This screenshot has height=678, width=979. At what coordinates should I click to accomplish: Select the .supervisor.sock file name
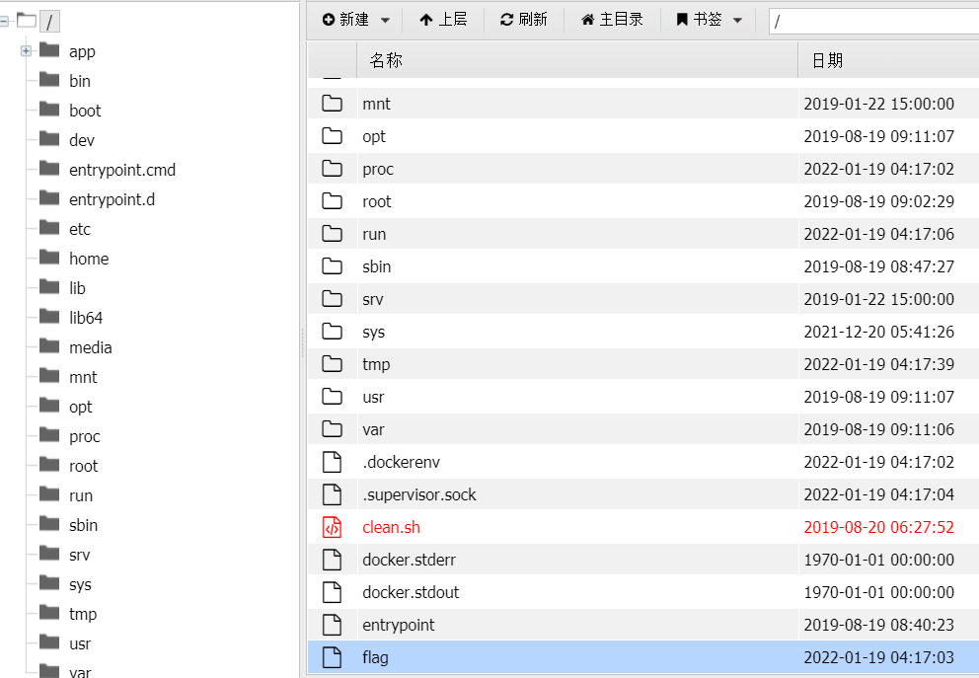point(419,494)
